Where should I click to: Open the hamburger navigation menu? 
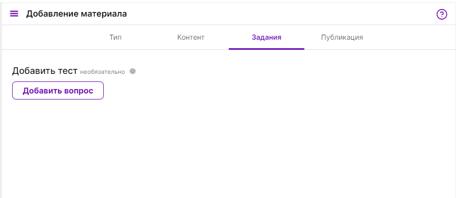pos(14,14)
